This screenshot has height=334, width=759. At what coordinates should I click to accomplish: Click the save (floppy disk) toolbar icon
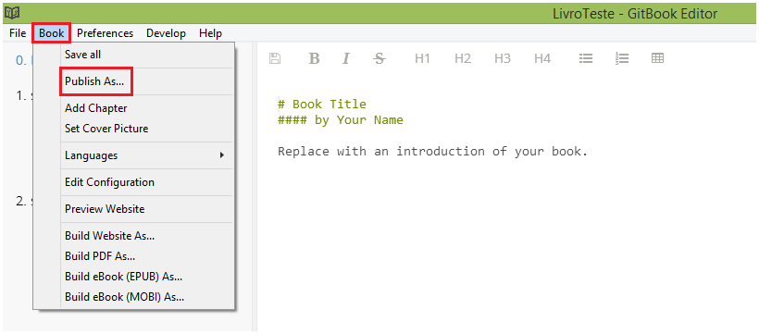275,58
